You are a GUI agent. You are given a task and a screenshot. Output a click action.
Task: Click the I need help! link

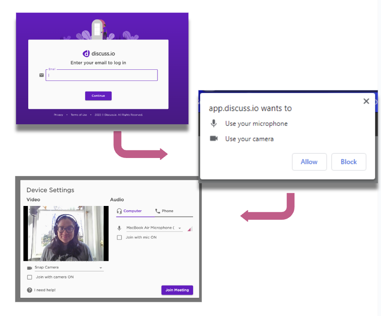click(45, 290)
